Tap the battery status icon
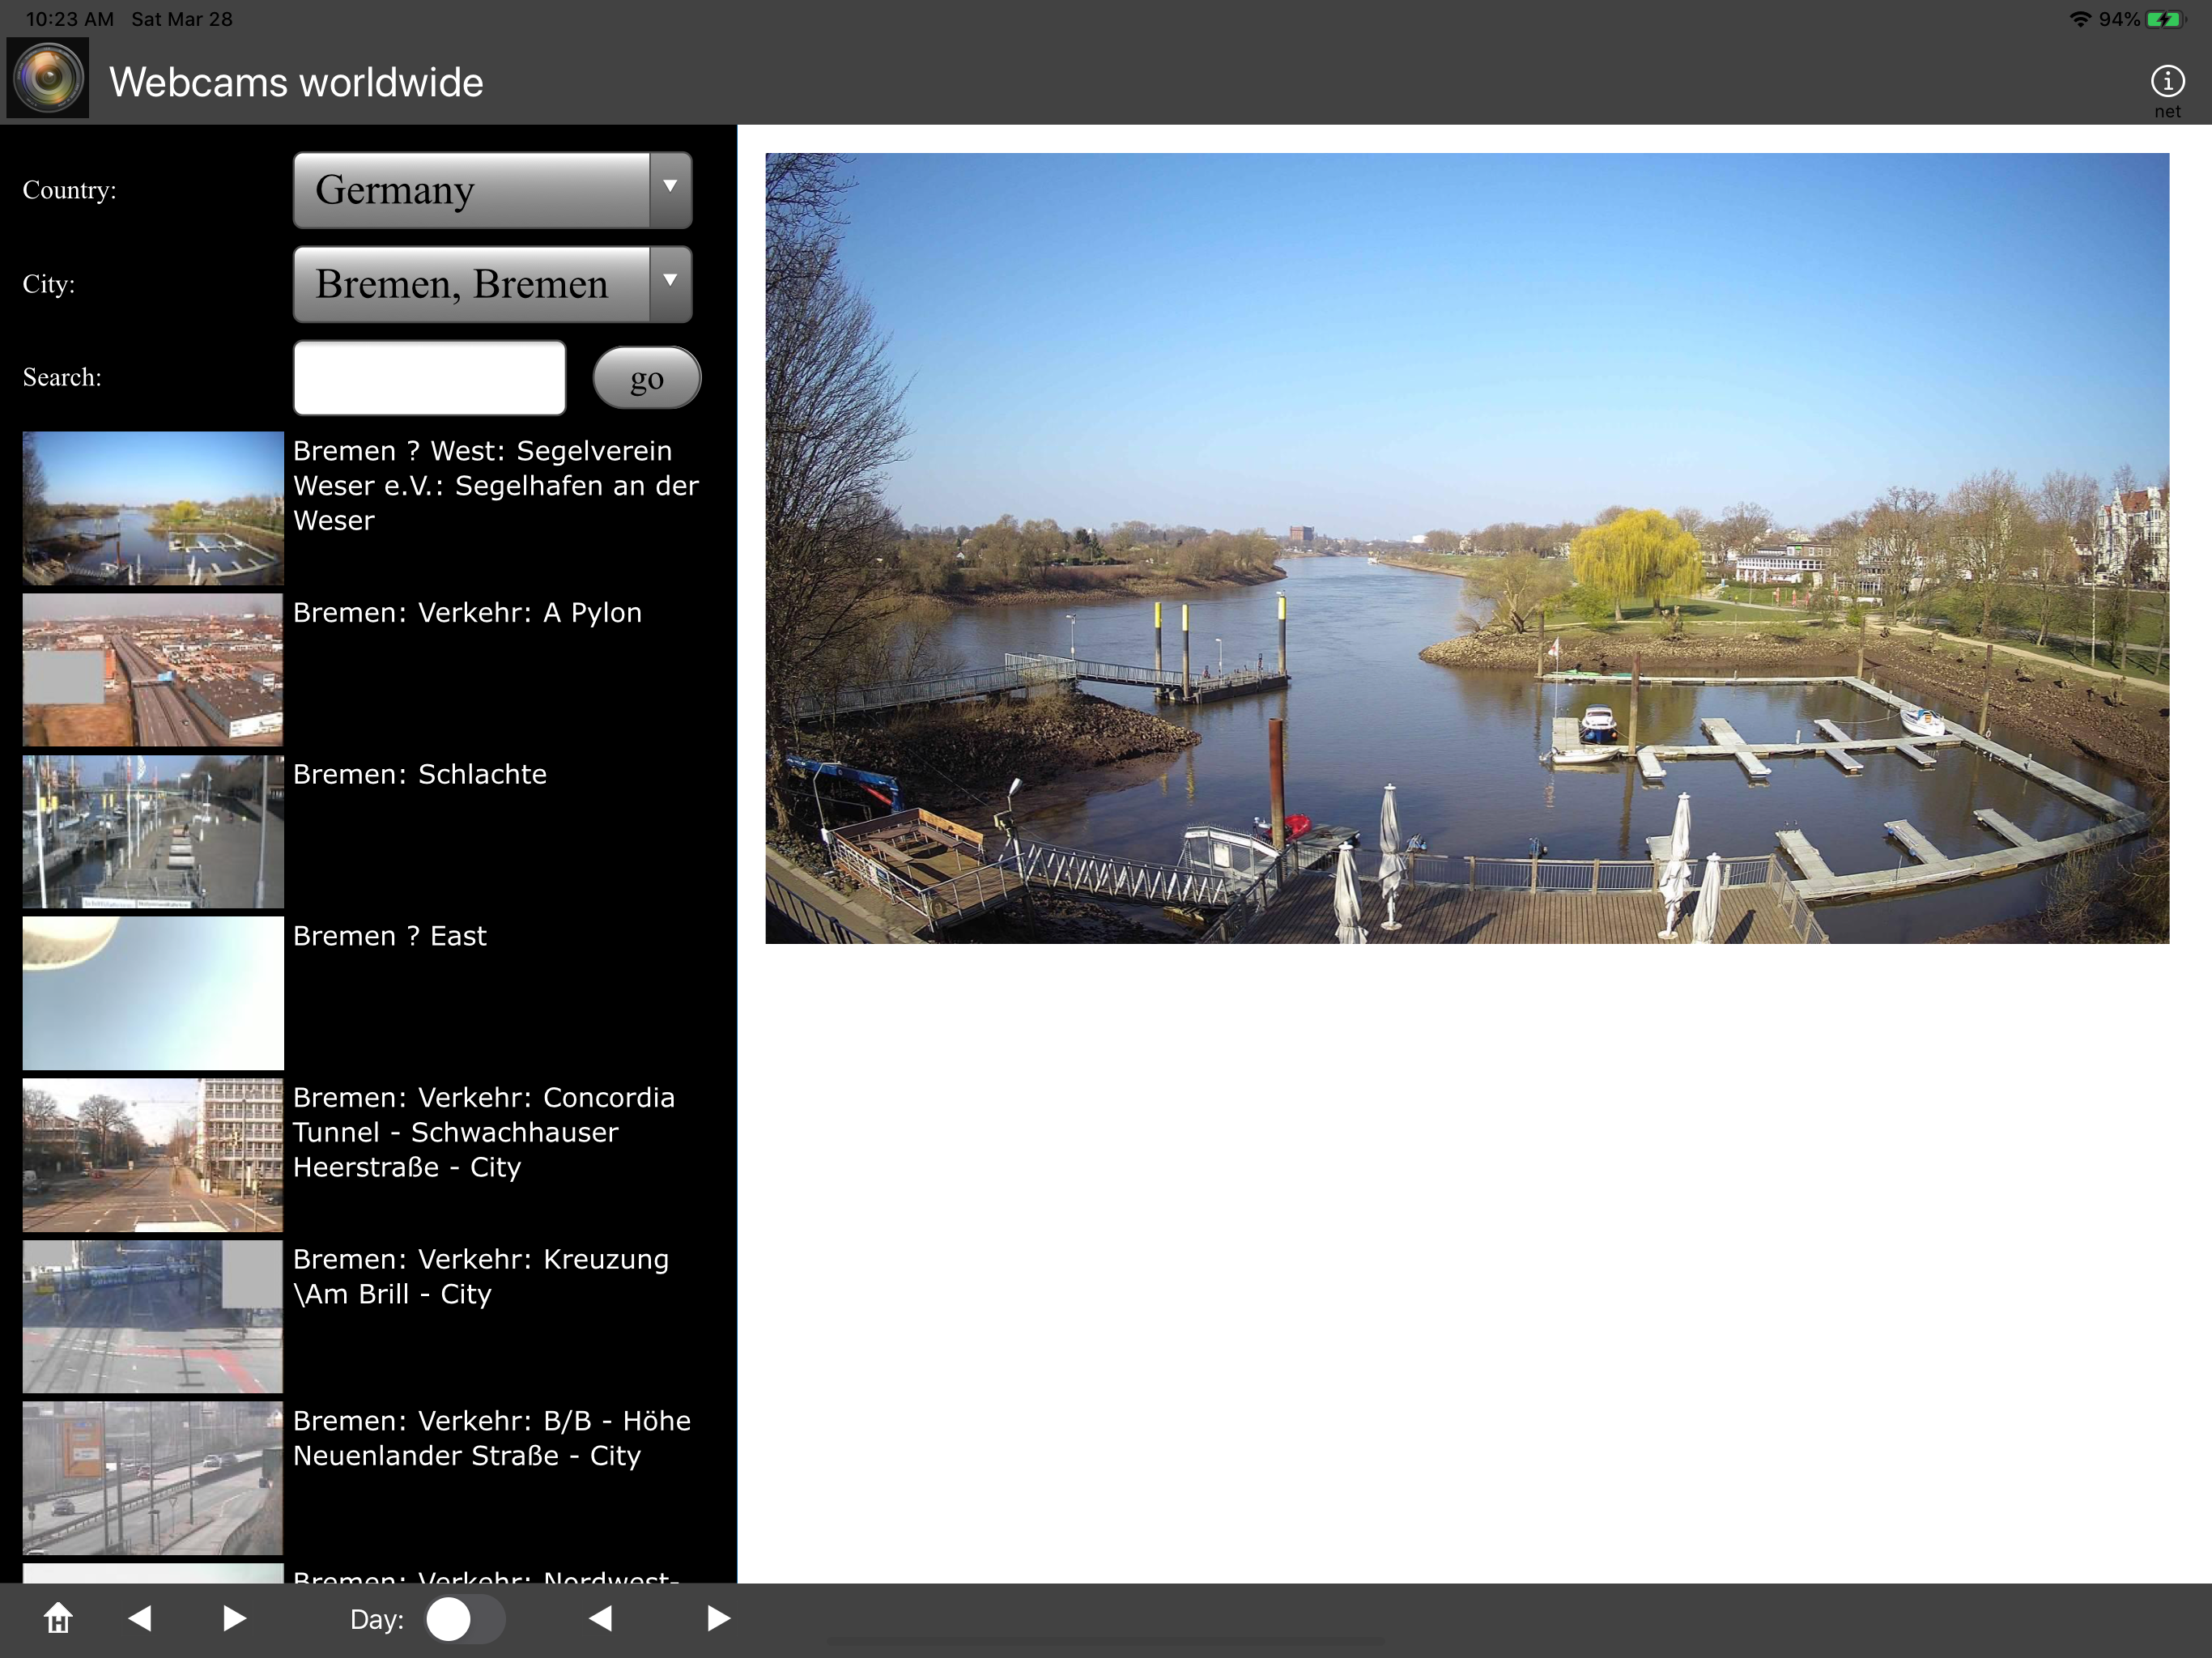Screen dimensions: 2212x1658 (x=2166, y=19)
